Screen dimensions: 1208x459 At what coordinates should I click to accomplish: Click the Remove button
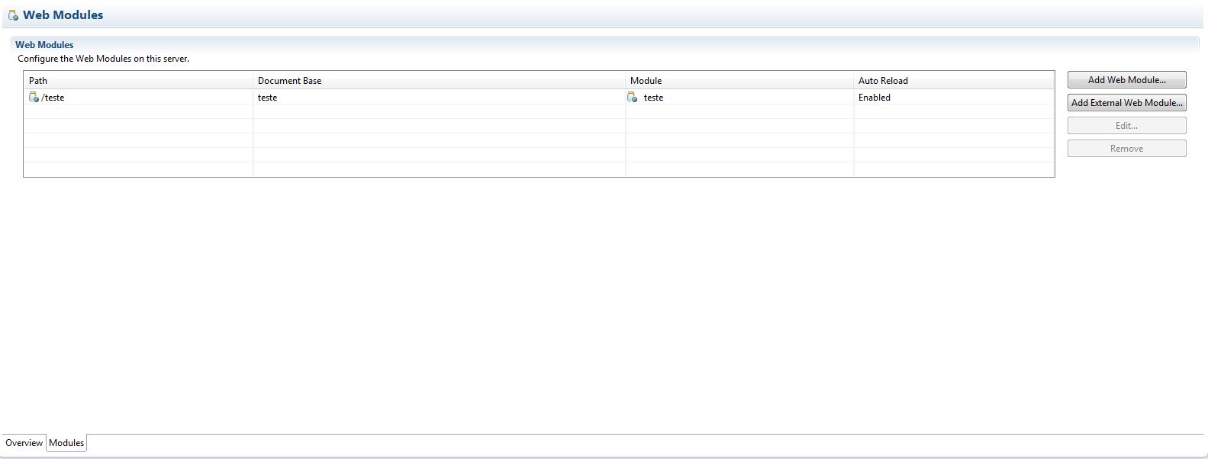click(1126, 149)
